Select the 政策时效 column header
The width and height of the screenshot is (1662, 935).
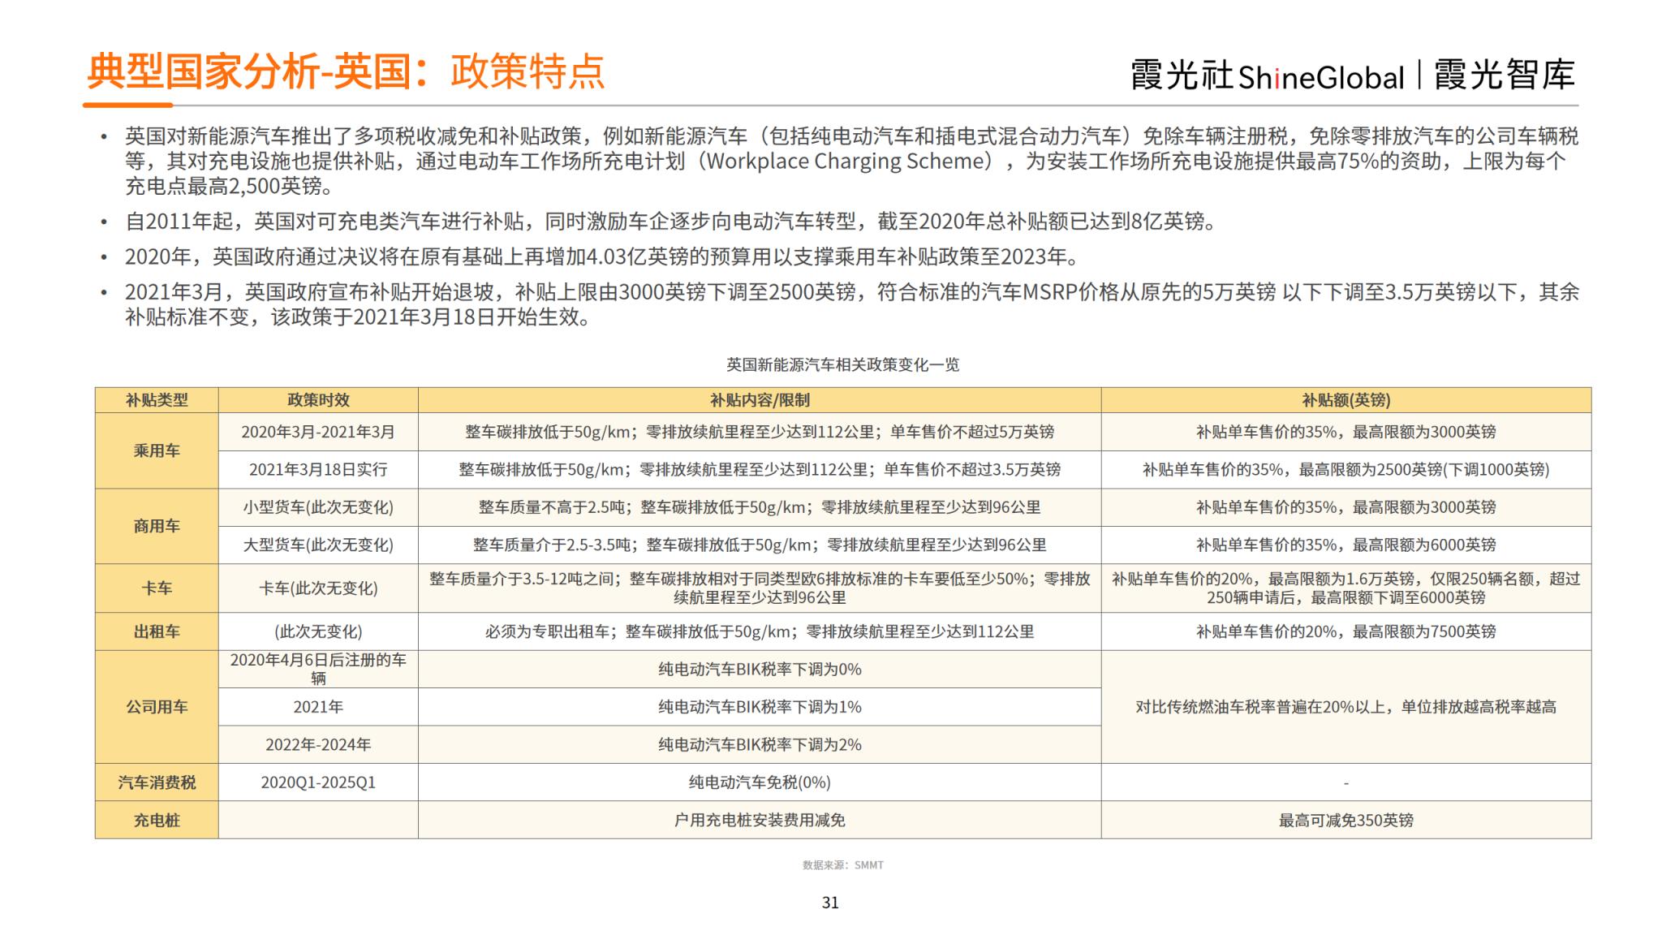point(318,400)
